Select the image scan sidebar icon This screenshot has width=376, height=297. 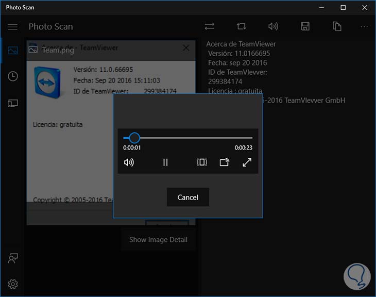13,51
